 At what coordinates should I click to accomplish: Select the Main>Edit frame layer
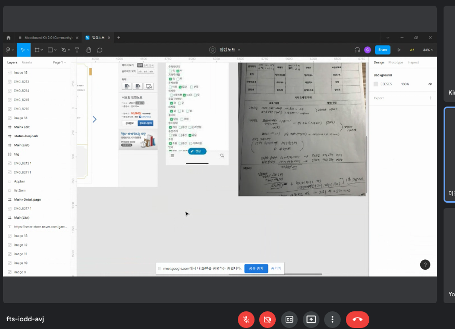(37, 127)
